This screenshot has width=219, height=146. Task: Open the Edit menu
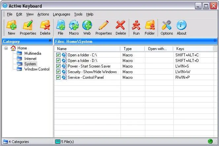19,14
